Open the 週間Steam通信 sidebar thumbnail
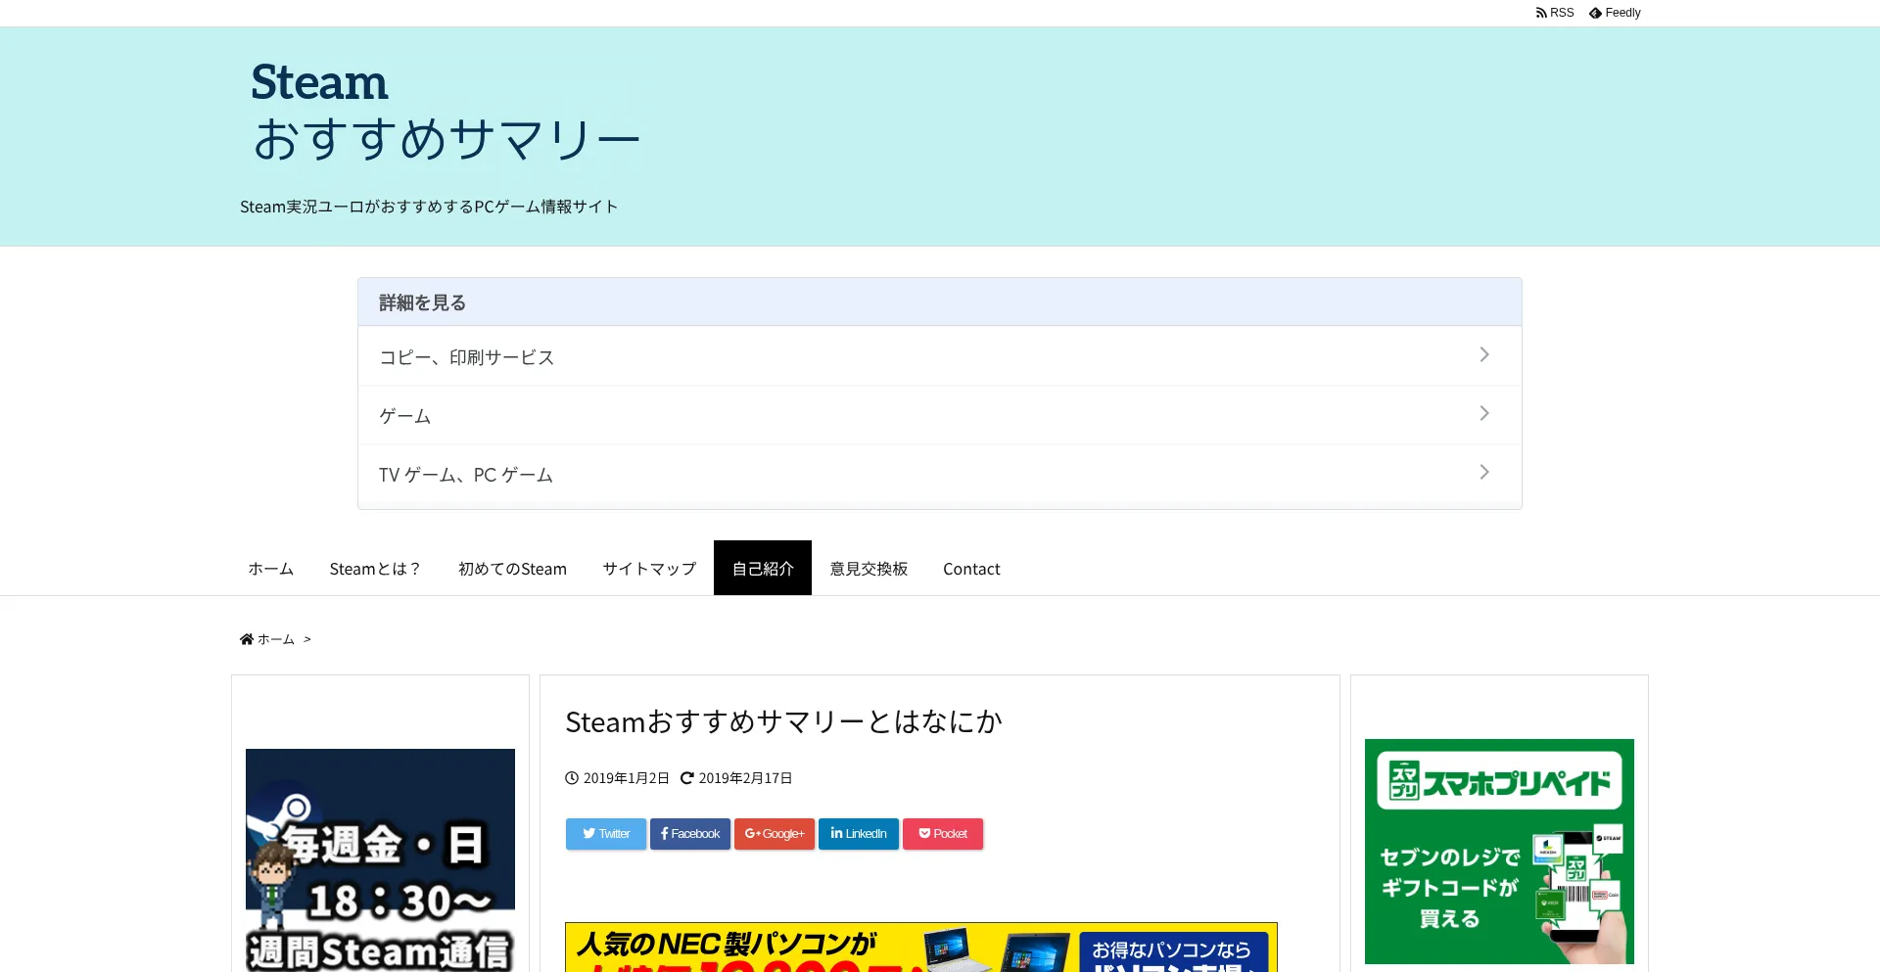The image size is (1880, 972). coord(380,860)
